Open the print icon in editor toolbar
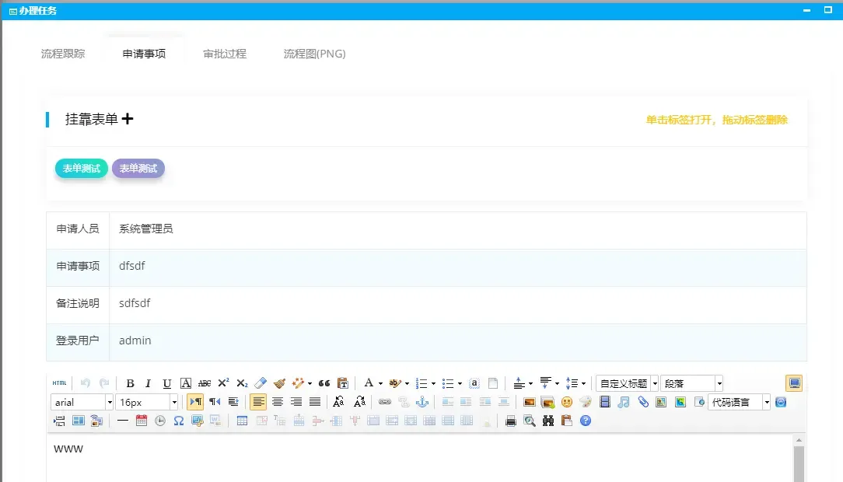The image size is (843, 482). [511, 421]
